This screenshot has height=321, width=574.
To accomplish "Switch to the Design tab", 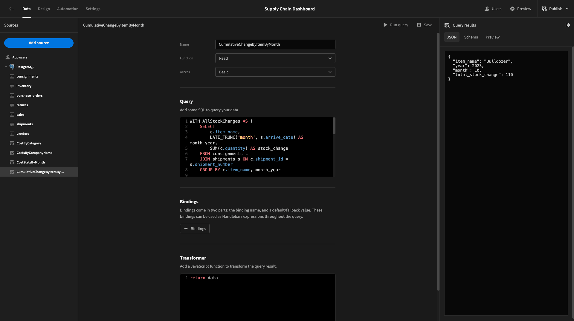I will [44, 9].
